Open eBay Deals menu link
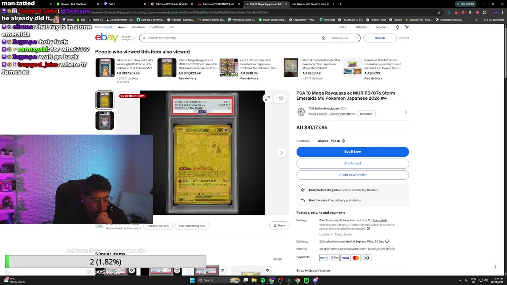507x285 pixels. coord(138,27)
